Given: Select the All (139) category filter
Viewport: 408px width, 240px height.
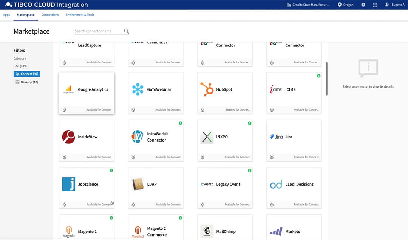Looking at the screenshot, I should click(21, 66).
